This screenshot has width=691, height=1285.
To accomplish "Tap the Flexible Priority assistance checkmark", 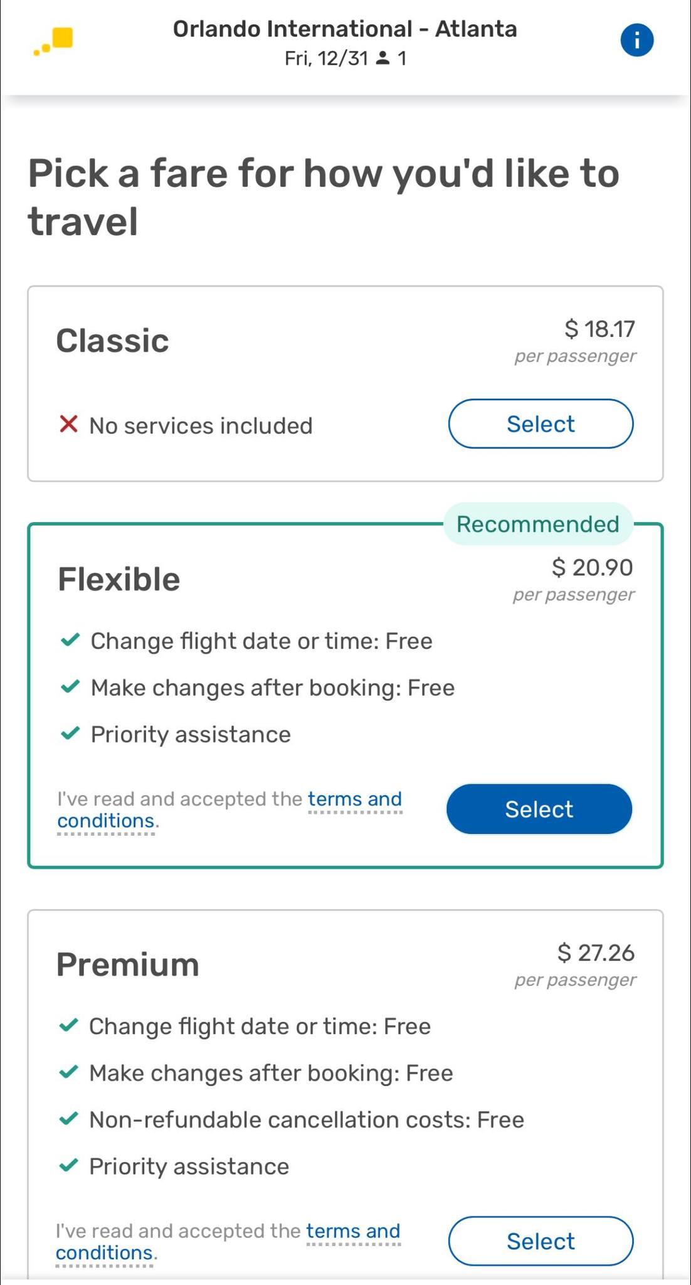I will pos(70,733).
